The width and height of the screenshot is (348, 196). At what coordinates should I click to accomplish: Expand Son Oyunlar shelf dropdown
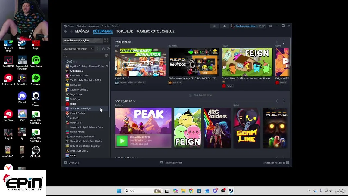134,101
